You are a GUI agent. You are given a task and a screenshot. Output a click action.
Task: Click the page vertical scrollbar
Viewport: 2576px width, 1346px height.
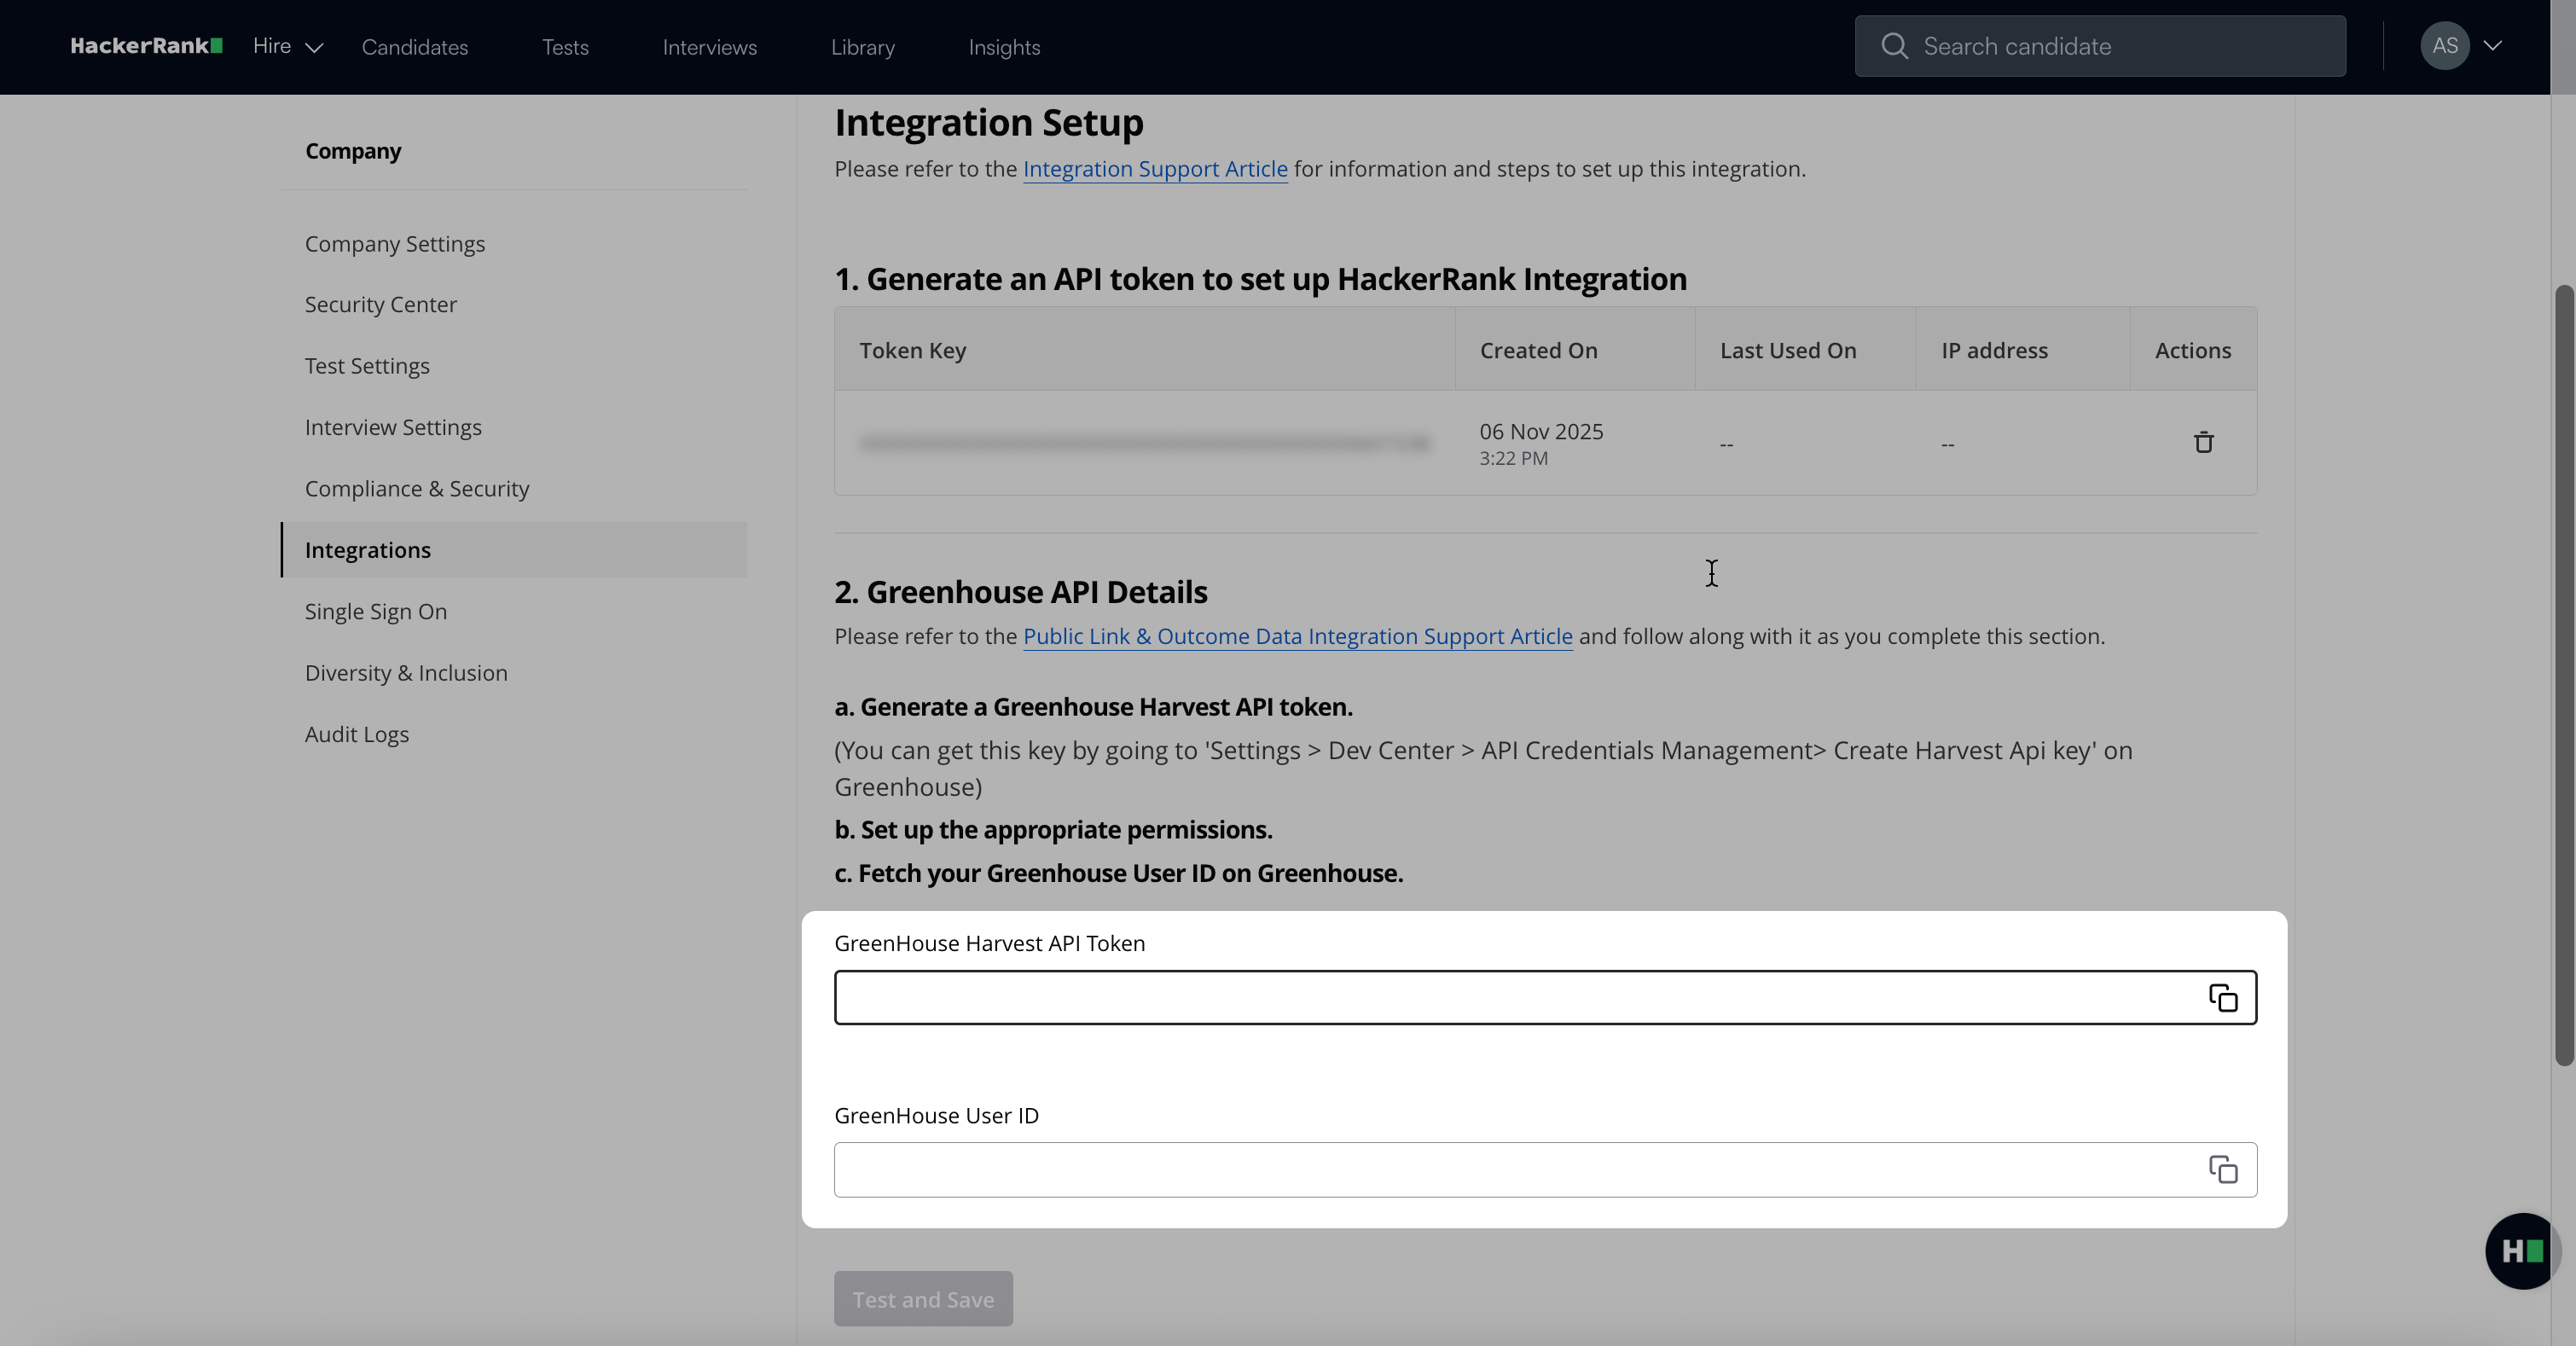(2563, 675)
